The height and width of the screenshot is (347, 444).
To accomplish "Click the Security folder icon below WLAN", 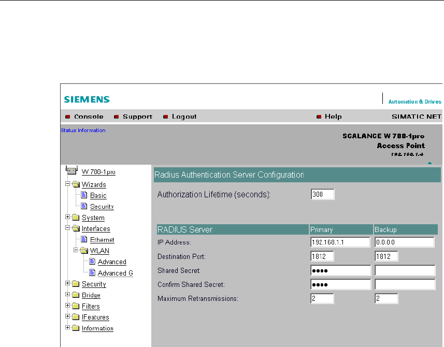I will (76, 284).
